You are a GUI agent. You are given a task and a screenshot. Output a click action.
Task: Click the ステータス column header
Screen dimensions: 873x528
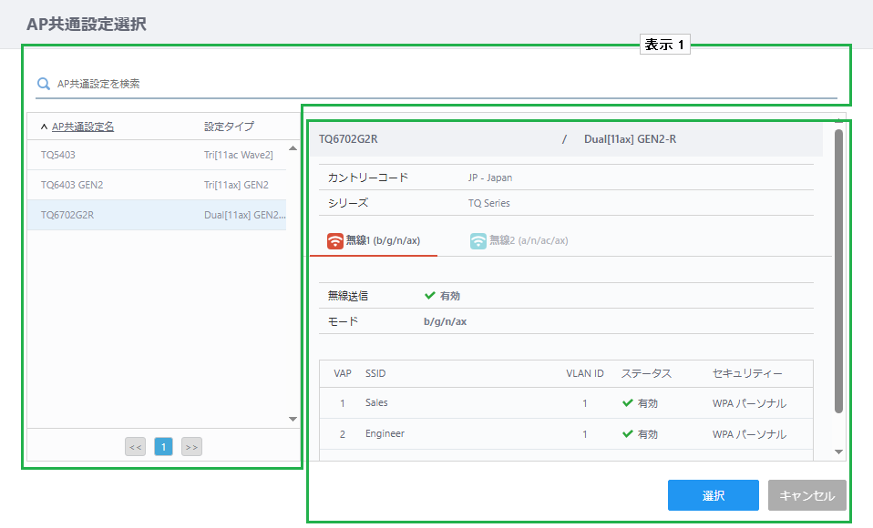646,373
